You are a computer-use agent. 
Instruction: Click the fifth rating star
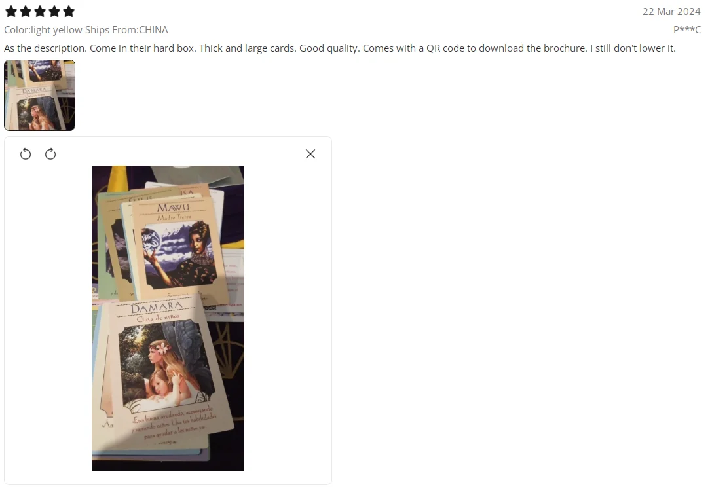(69, 11)
